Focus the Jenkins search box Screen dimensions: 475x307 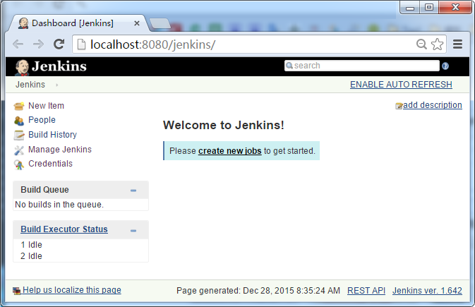coord(361,66)
